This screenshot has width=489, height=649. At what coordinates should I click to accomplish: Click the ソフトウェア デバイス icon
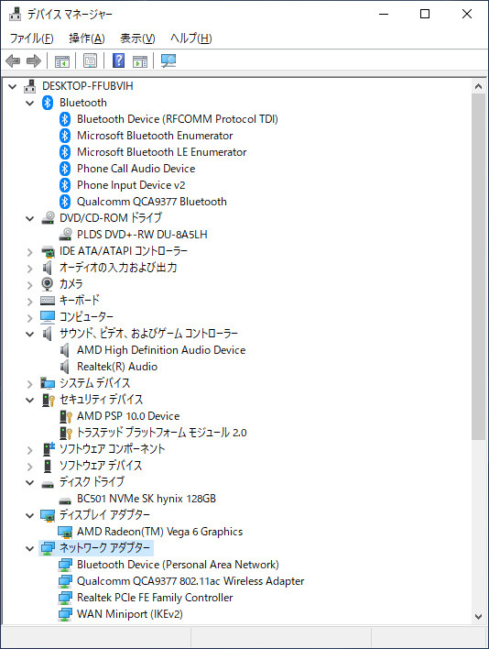(48, 466)
